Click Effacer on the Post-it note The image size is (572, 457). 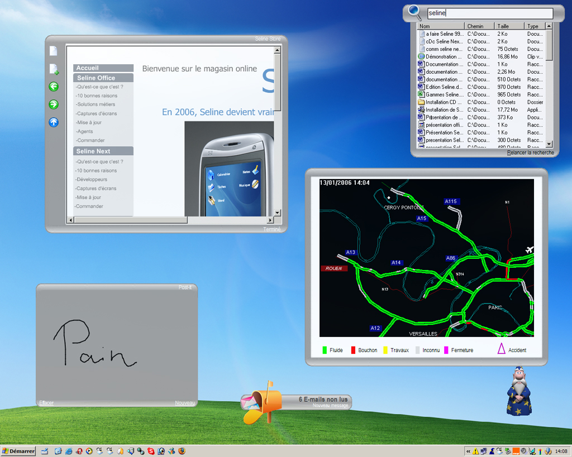point(46,403)
